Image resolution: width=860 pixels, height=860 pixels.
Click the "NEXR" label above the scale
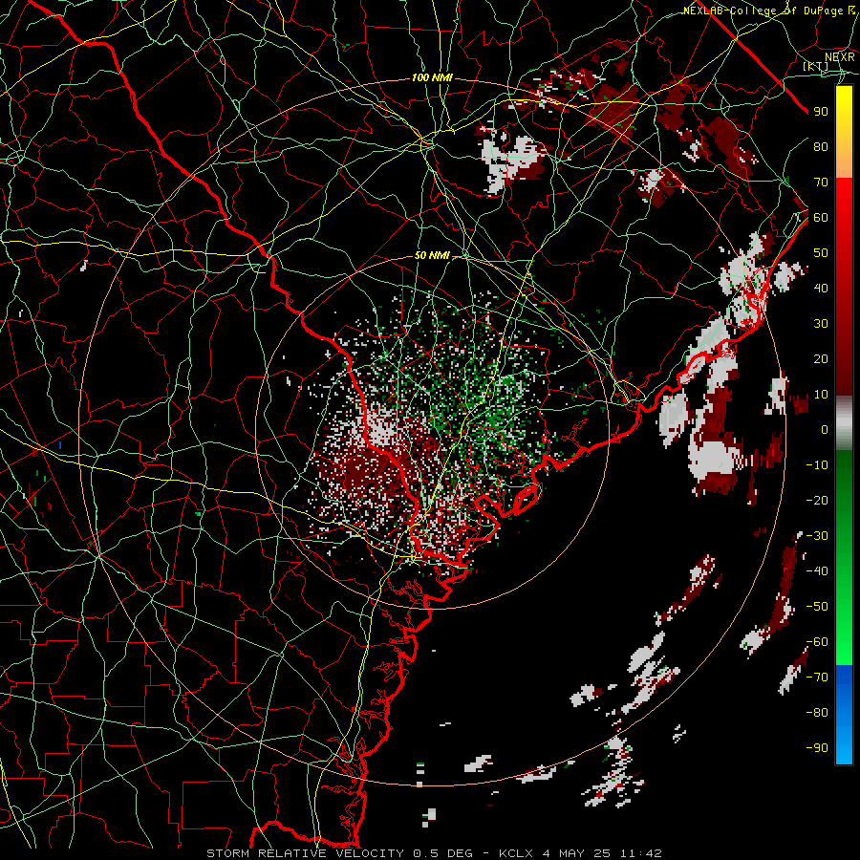(x=840, y=56)
